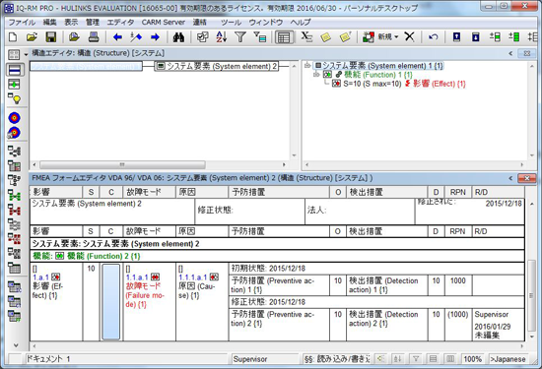
Task: Select 影響 (Effect) {1} tree item
Action: tap(439, 84)
